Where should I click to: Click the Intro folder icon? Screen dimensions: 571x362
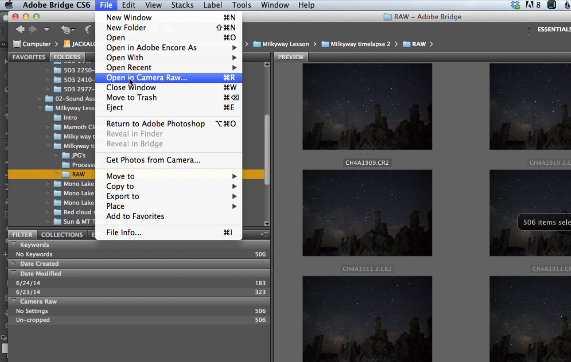[x=58, y=118]
